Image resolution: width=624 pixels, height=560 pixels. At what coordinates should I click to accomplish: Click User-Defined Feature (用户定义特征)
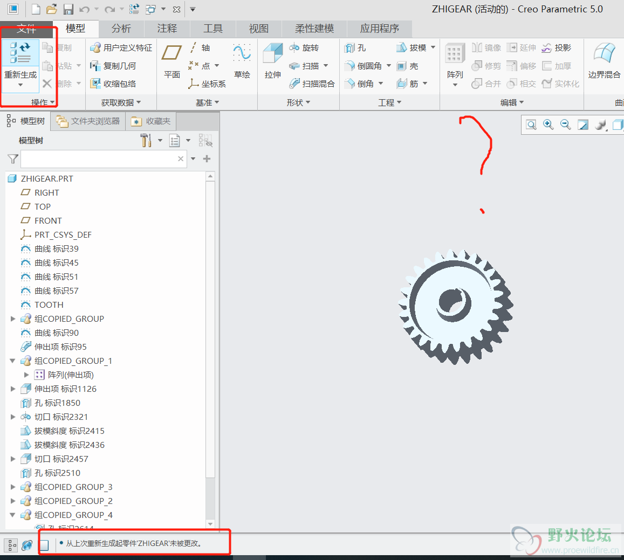(x=121, y=48)
